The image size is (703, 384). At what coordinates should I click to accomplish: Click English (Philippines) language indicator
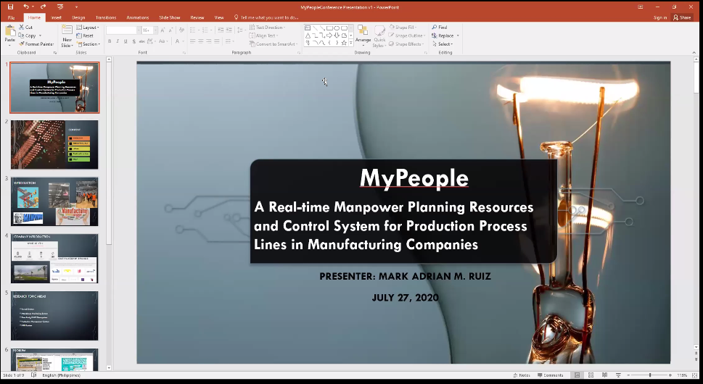coord(62,375)
